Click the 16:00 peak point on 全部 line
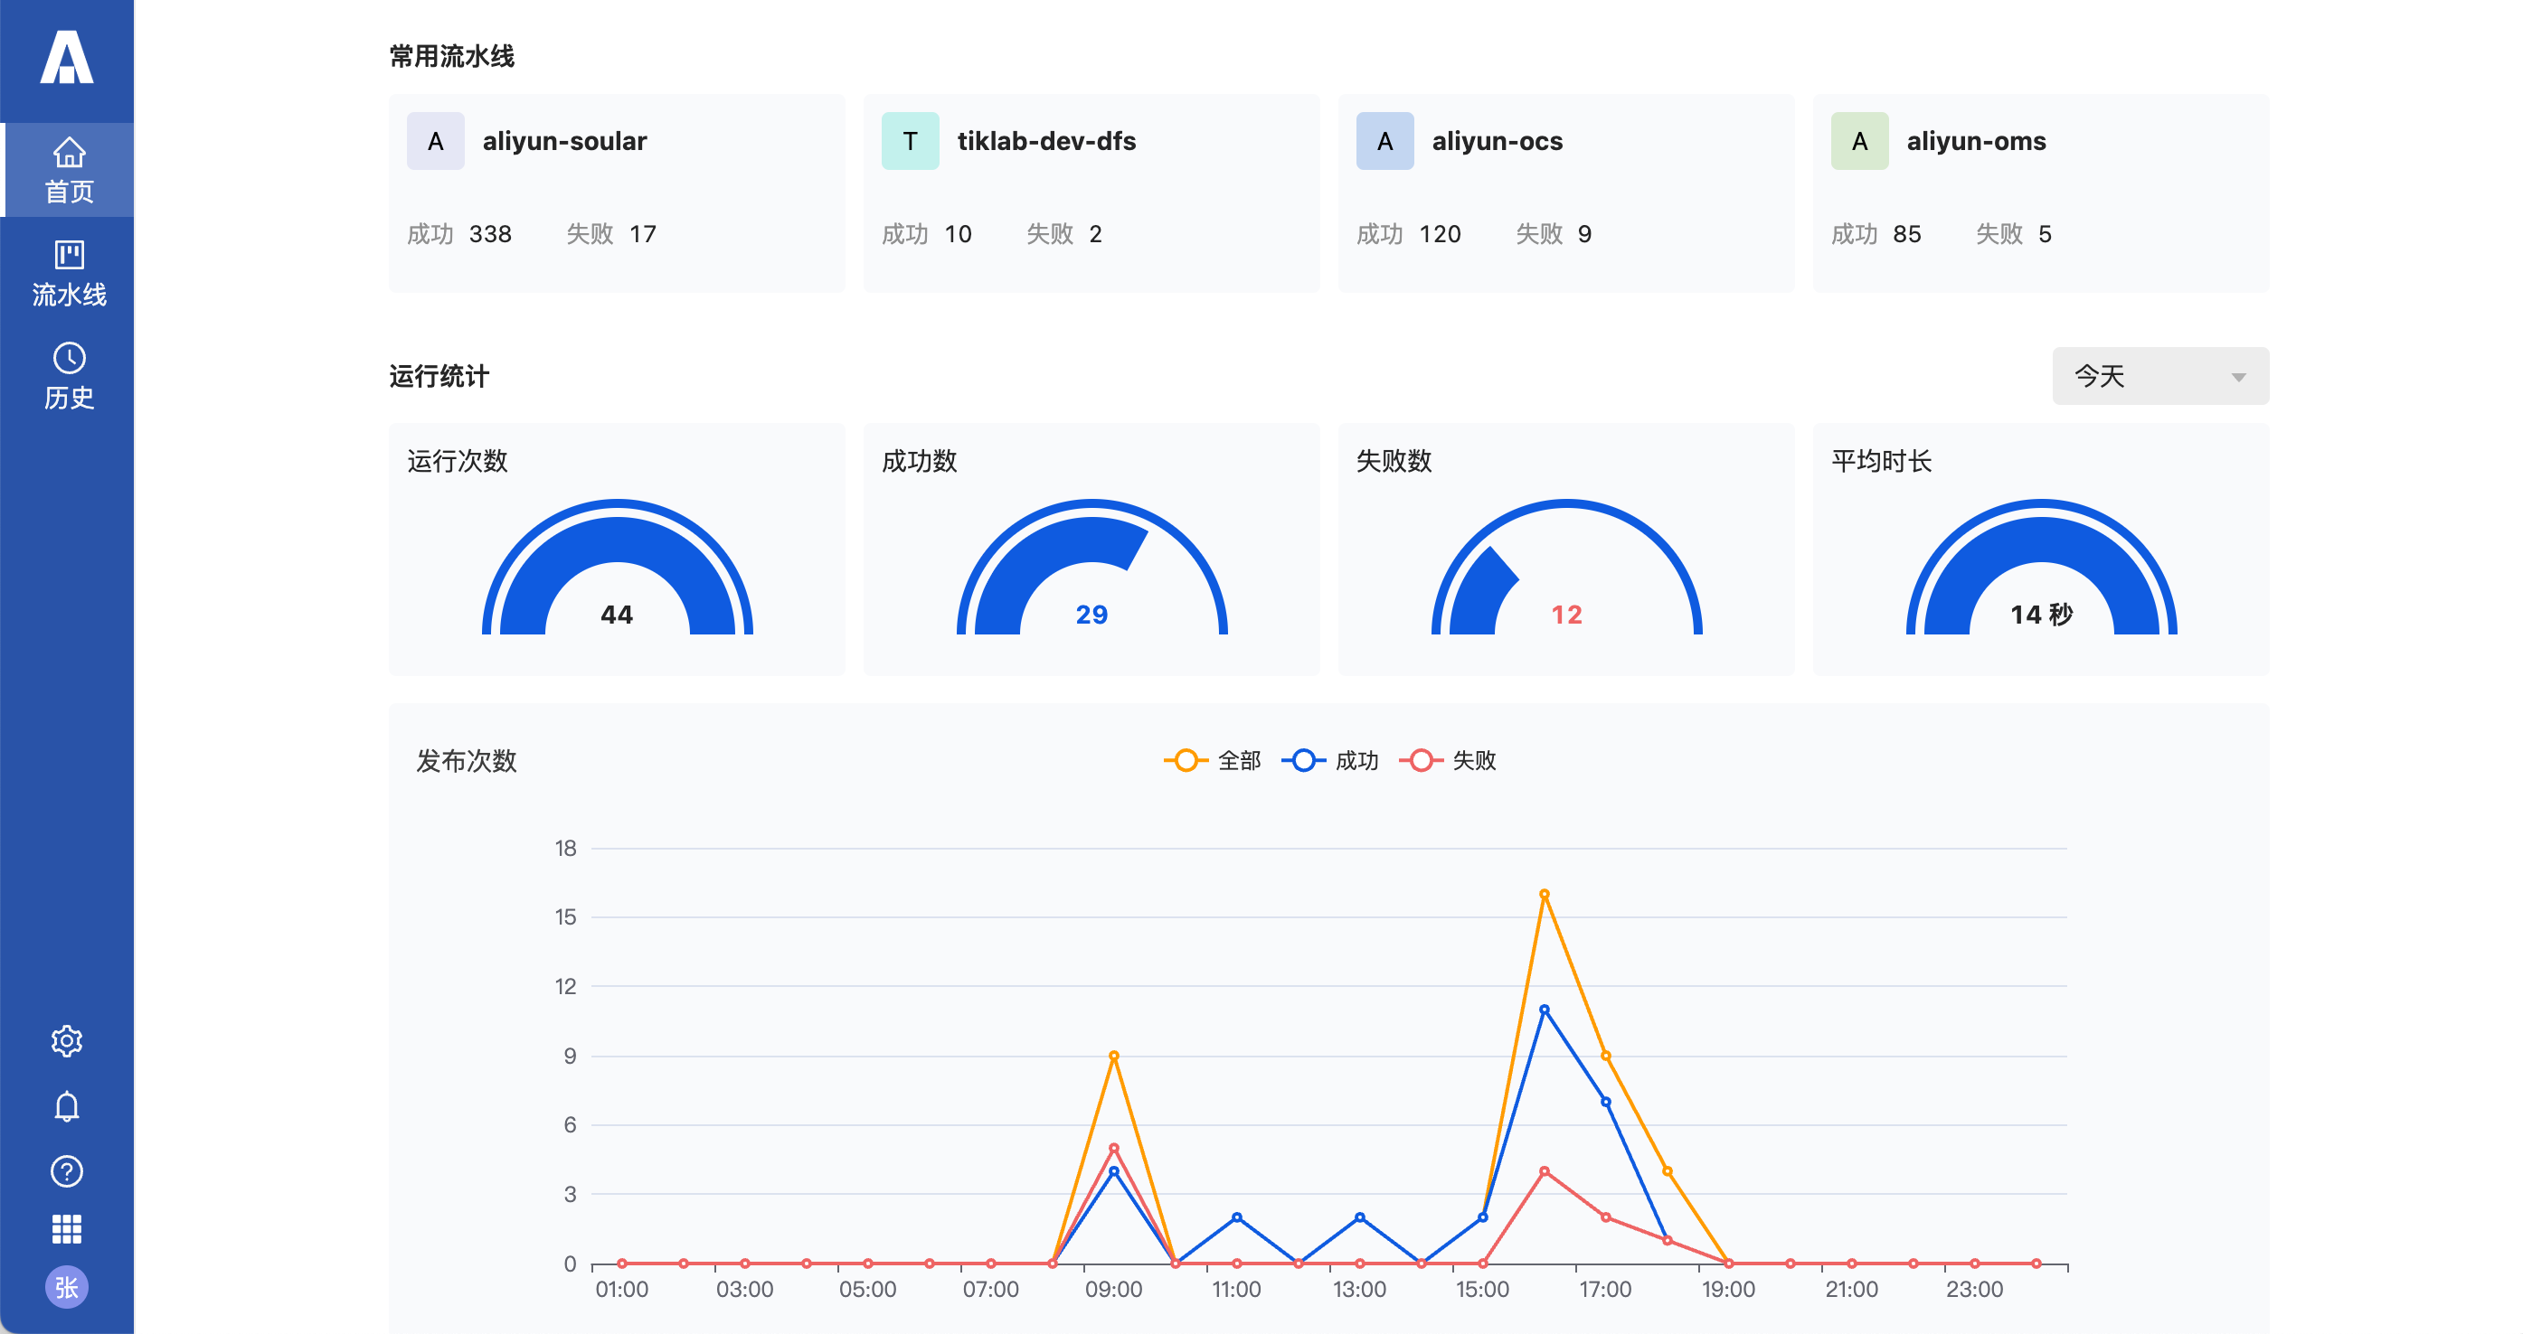 [x=1544, y=895]
